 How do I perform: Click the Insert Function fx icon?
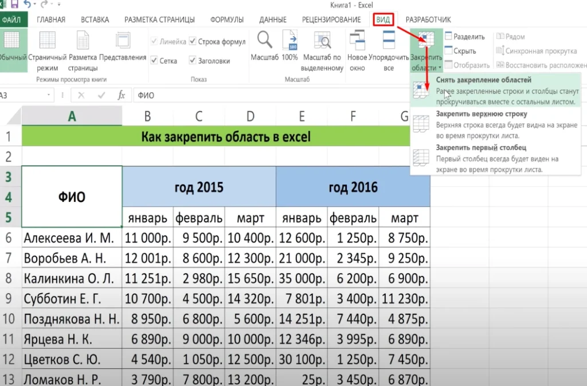[x=121, y=95]
